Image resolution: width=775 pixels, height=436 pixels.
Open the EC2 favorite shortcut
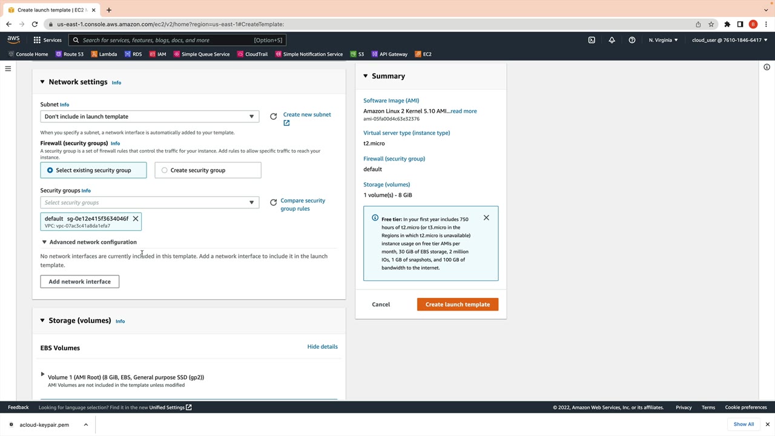pos(423,54)
